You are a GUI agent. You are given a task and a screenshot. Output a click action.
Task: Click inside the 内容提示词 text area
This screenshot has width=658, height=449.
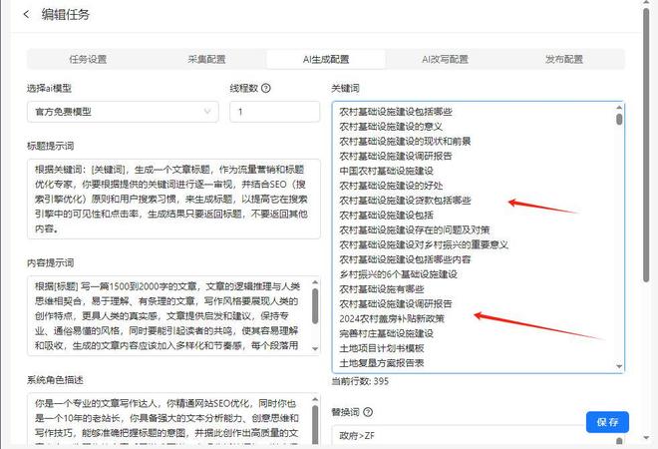pyautogui.click(x=164, y=315)
